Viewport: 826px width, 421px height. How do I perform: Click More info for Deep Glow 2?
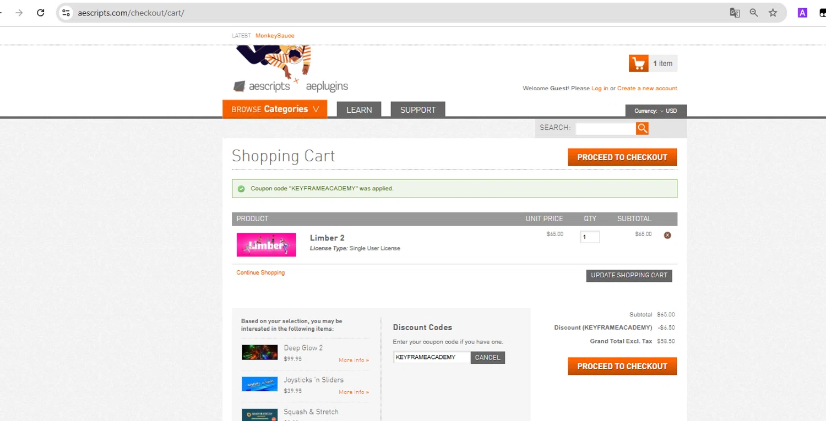tap(354, 360)
